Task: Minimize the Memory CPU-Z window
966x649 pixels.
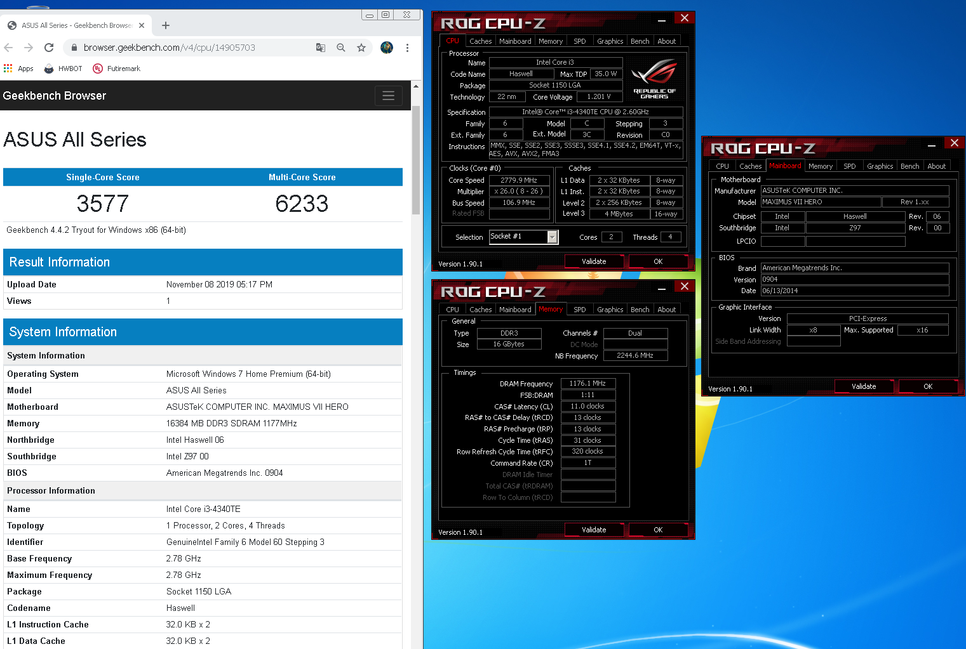Action: 662,288
